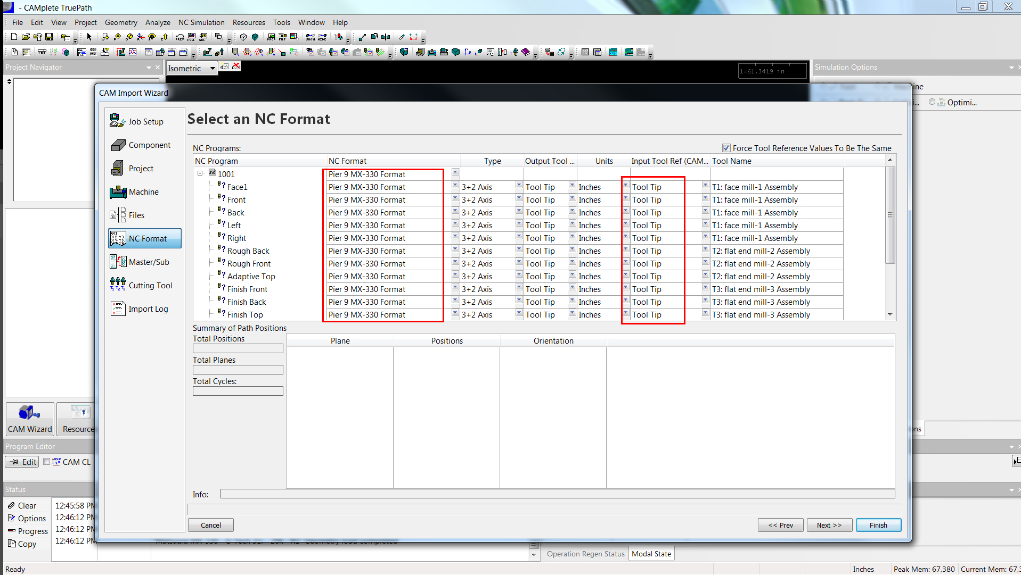Click the Edit button in Program Editor
The image size is (1021, 575).
(22, 462)
